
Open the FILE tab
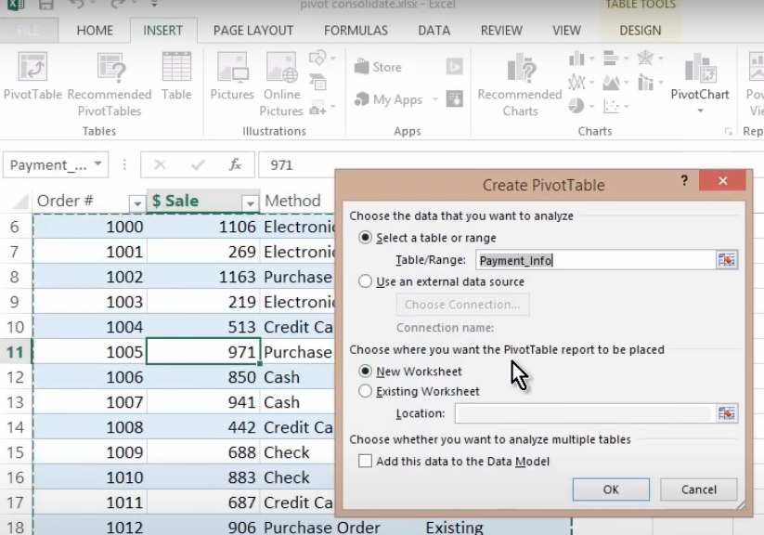pos(29,31)
